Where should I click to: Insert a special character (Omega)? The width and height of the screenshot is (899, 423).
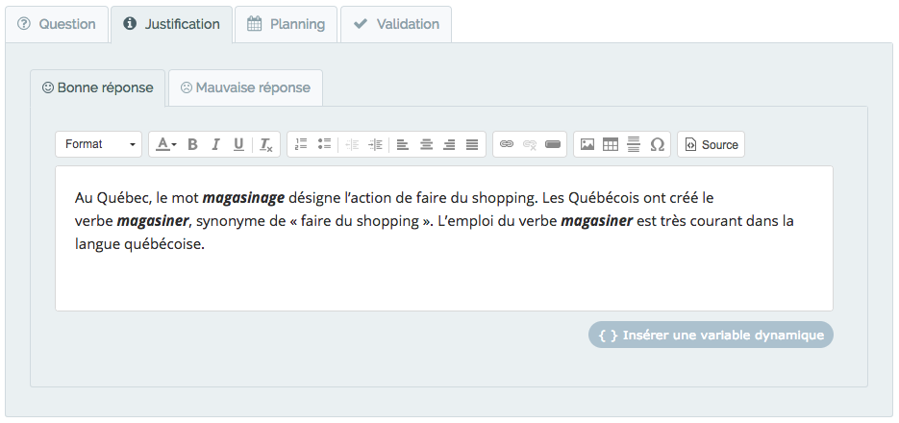657,144
